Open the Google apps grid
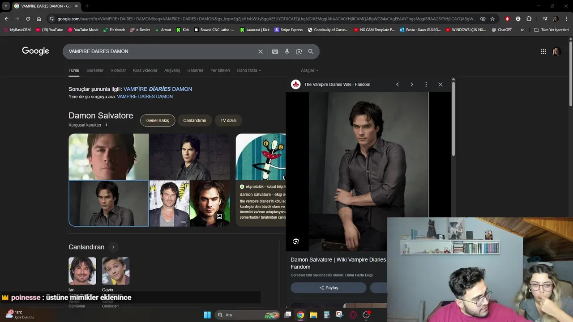 tap(543, 51)
